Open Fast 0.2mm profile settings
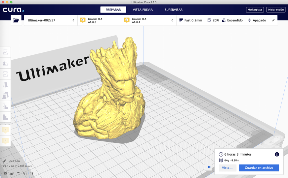 coord(191,20)
